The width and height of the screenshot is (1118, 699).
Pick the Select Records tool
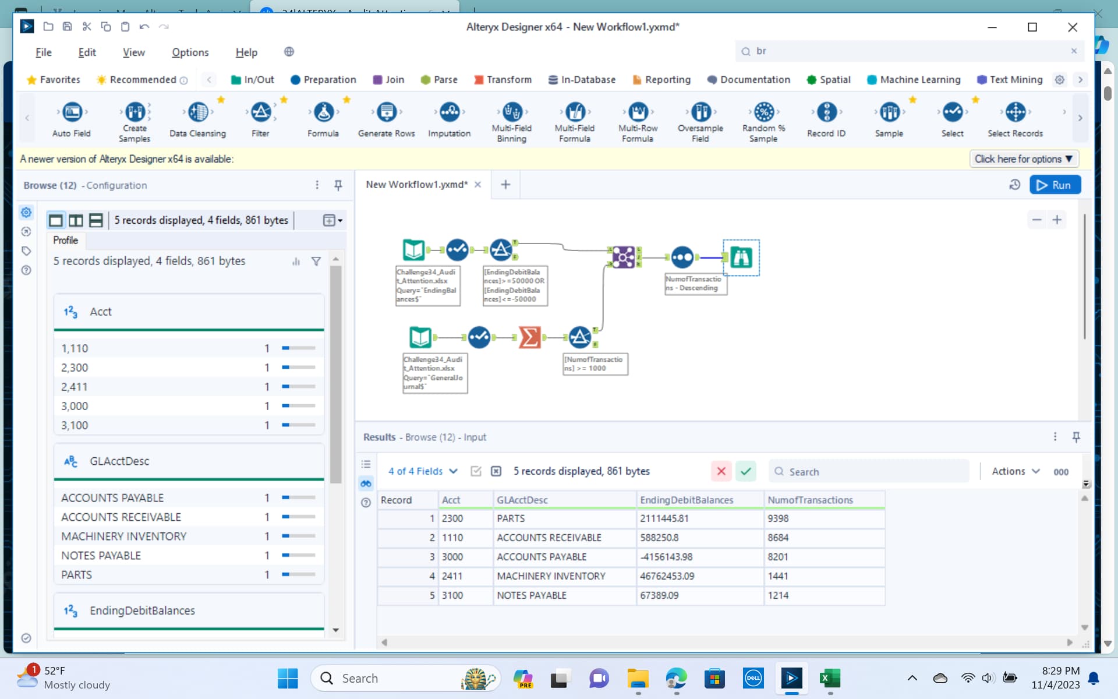(1015, 120)
